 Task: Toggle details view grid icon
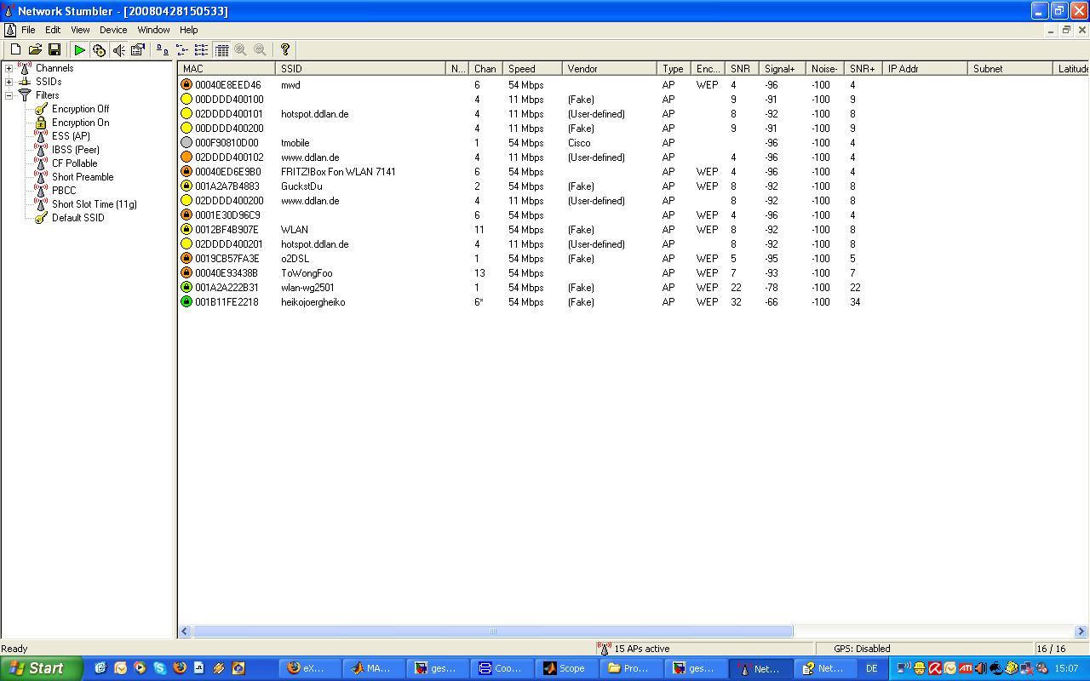coord(221,50)
